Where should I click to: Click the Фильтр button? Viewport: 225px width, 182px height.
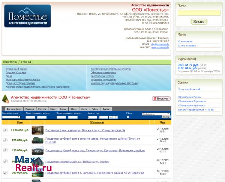pos(166,117)
